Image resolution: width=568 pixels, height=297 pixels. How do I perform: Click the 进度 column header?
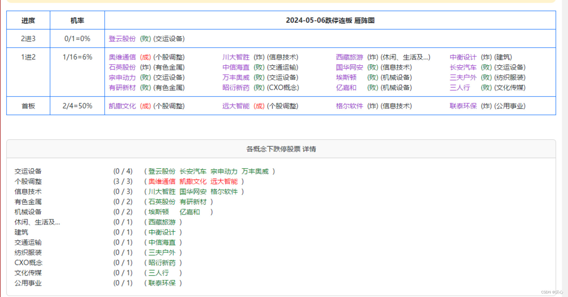coord(28,20)
